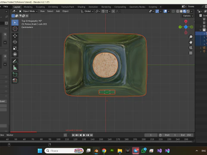Toggle proportional editing
Image resolution: width=207 pixels, height=155 pixels.
[x=113, y=11]
